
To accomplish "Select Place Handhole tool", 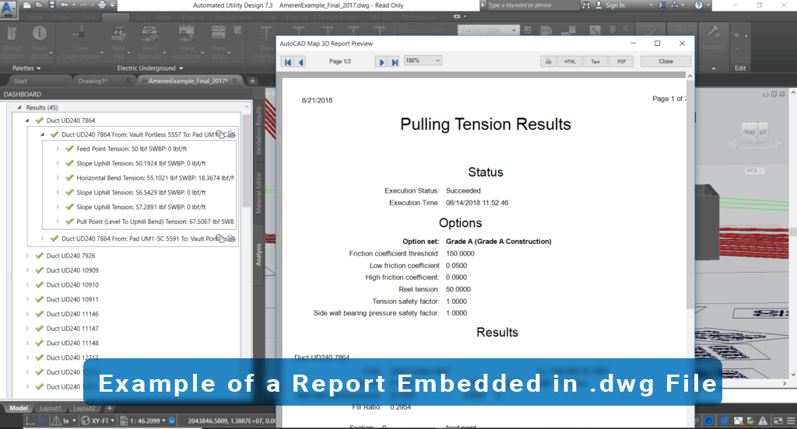I will 186,43.
